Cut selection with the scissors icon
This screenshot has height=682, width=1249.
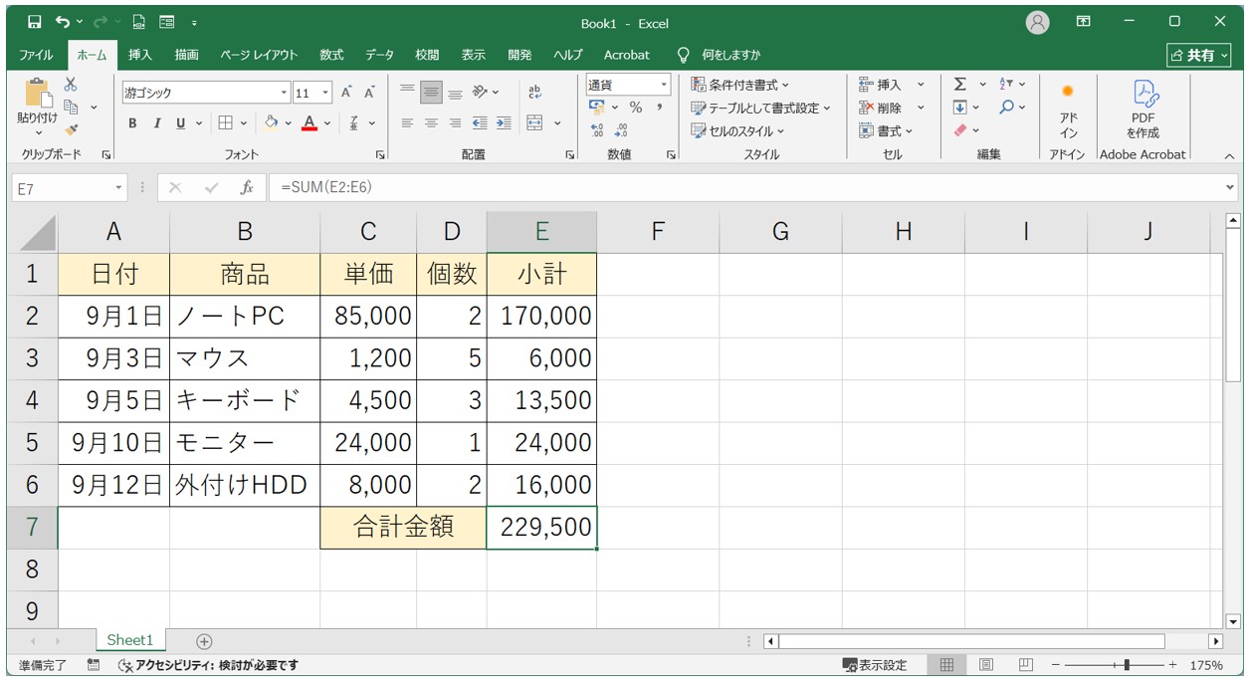tap(71, 86)
